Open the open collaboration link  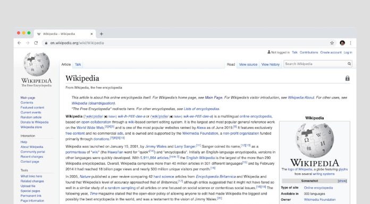tap(96, 122)
